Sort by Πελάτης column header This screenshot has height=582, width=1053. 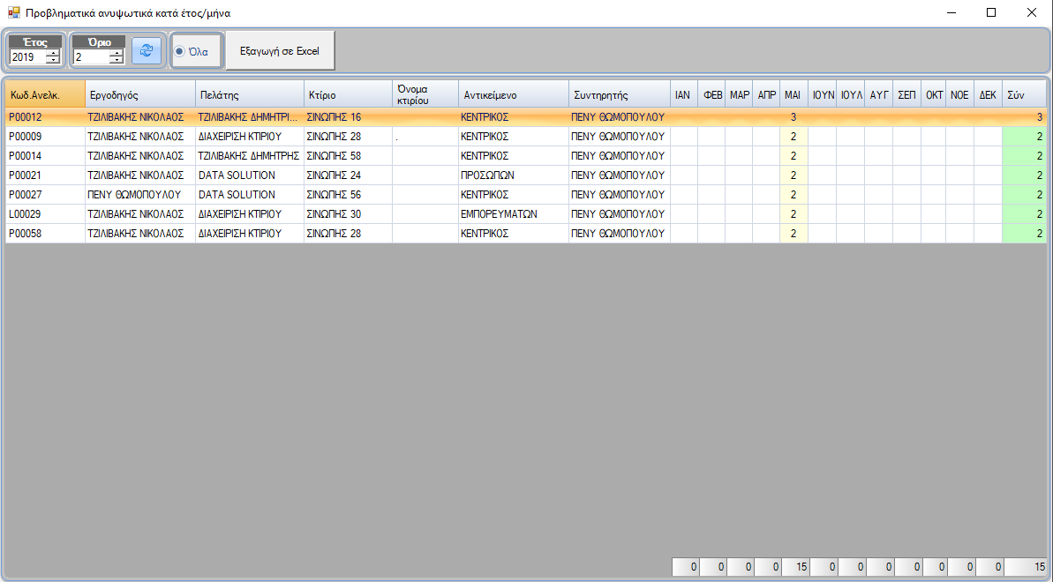click(x=248, y=94)
